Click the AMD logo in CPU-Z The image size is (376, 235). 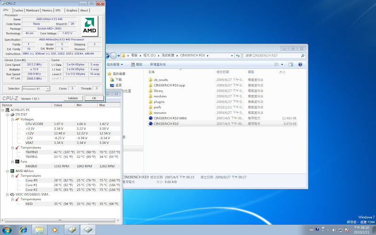pos(90,26)
